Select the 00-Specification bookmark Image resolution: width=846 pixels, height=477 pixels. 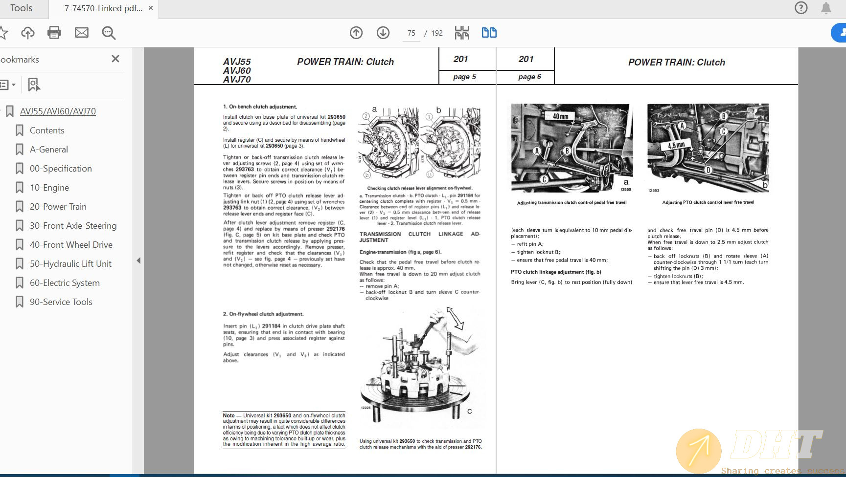61,169
